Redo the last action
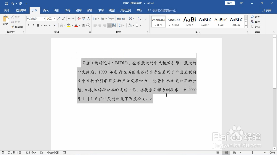Screen dimensions: 277x155 point(20,4)
